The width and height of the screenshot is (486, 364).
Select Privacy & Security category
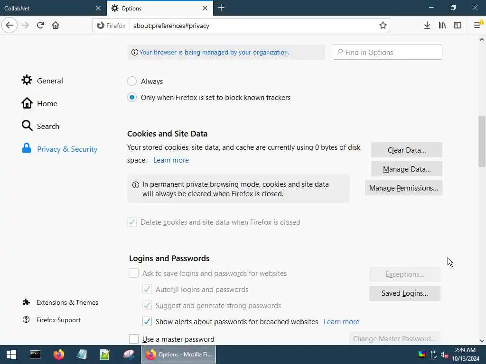(x=59, y=149)
